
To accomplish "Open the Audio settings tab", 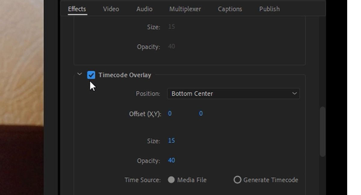I will [144, 9].
